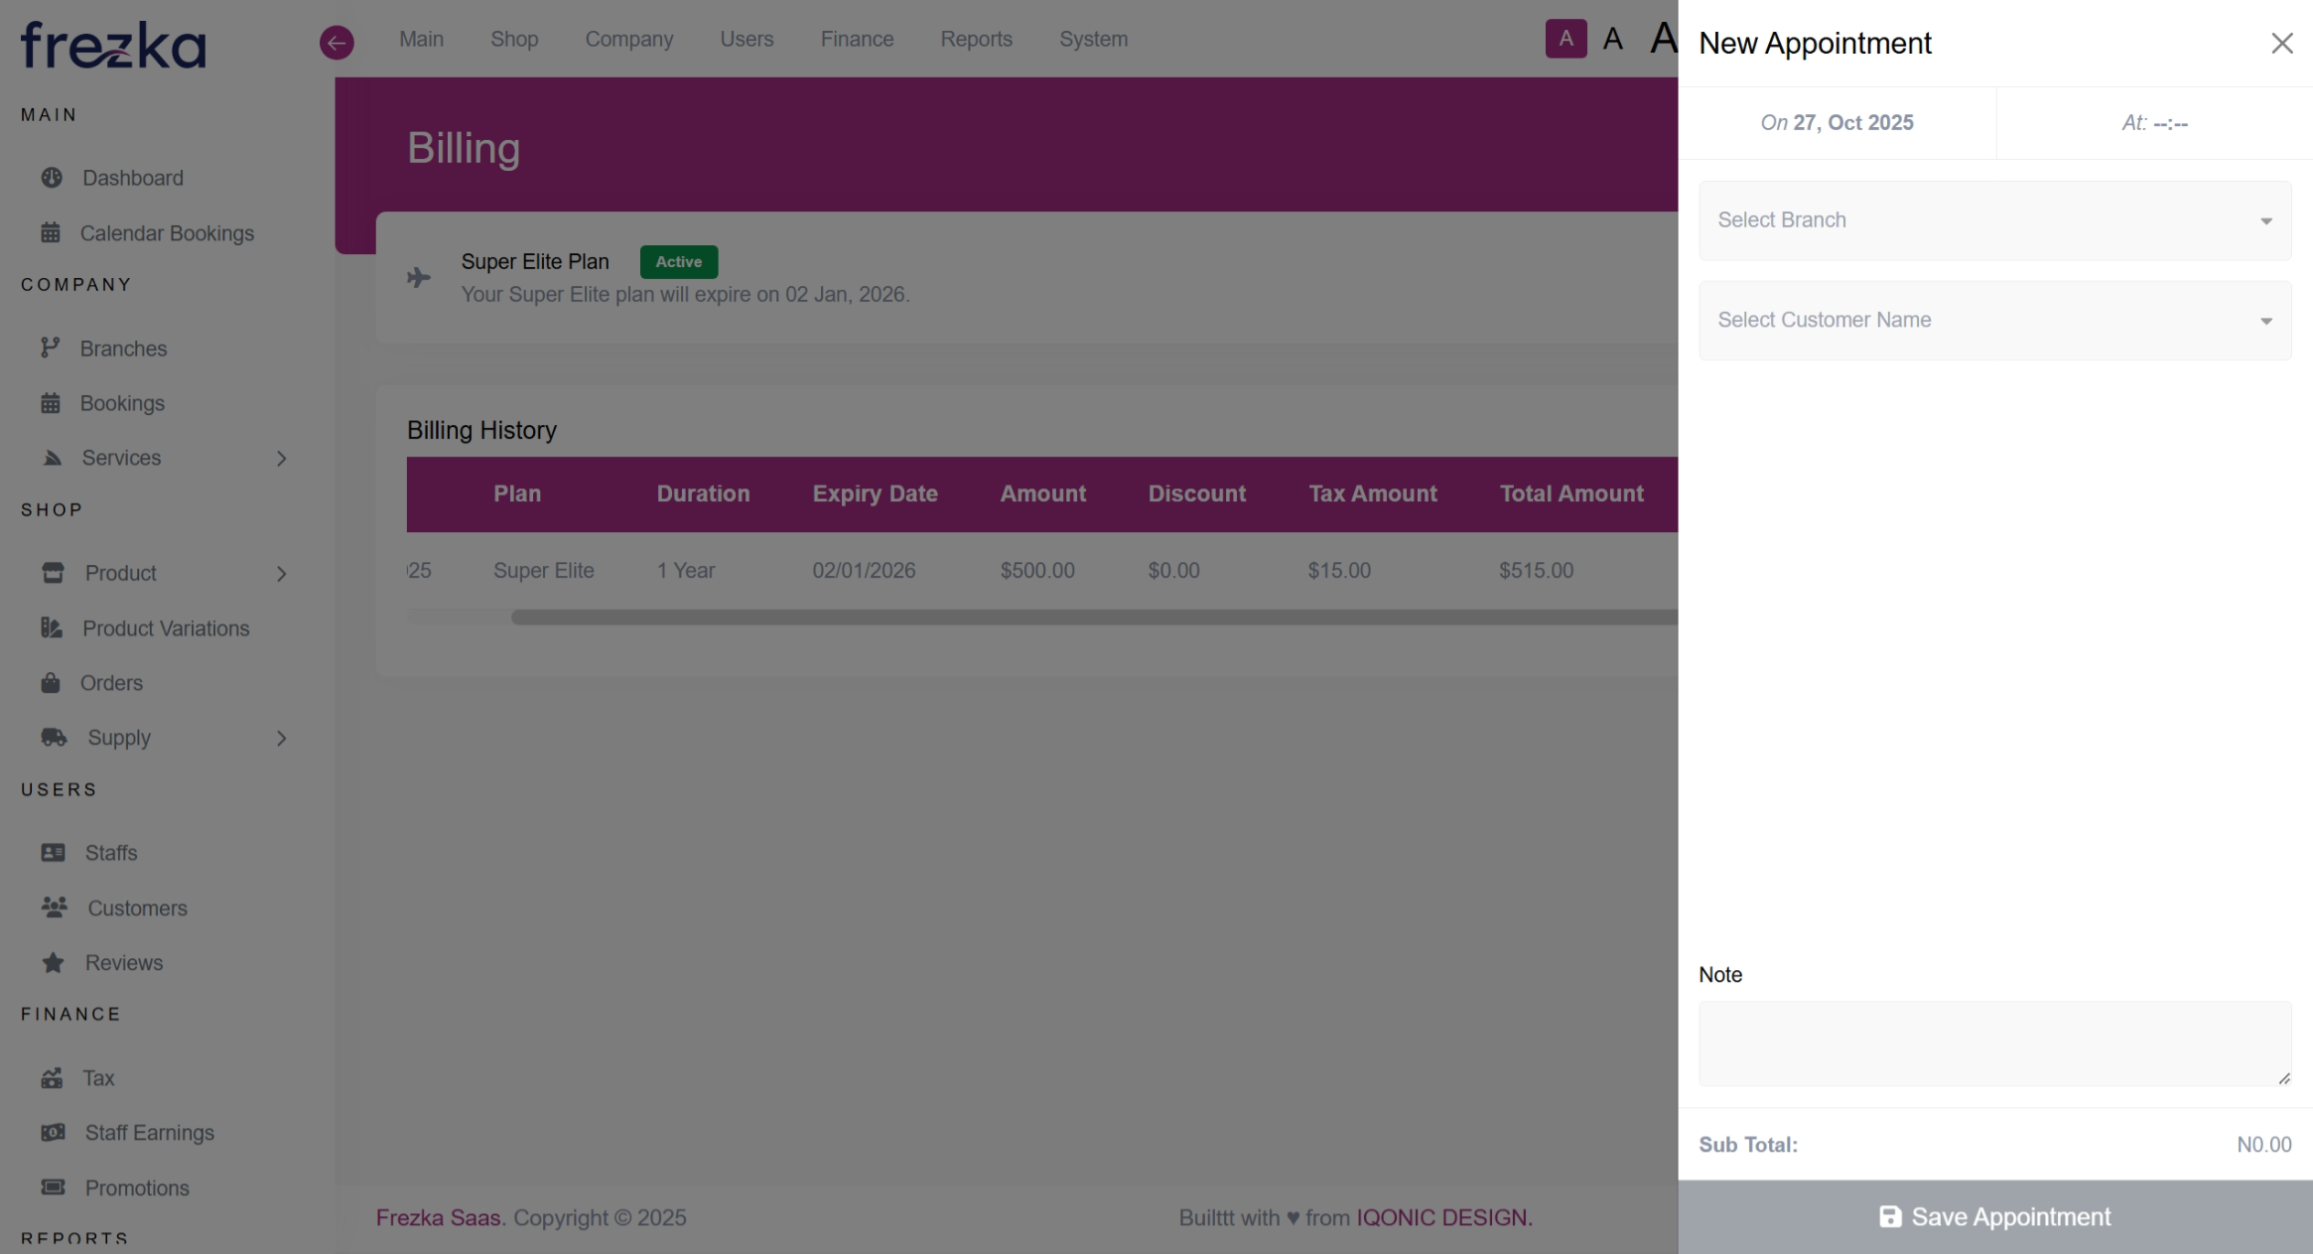
Task: Expand the Services submenu chevron
Action: coord(282,458)
